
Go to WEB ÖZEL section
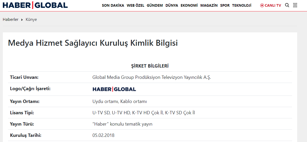click(x=136, y=5)
